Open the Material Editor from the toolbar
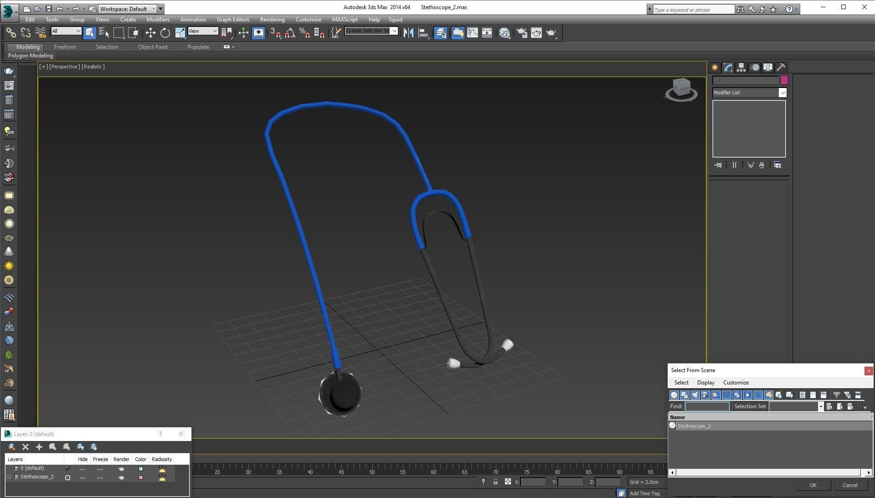This screenshot has height=498, width=875. (x=504, y=33)
